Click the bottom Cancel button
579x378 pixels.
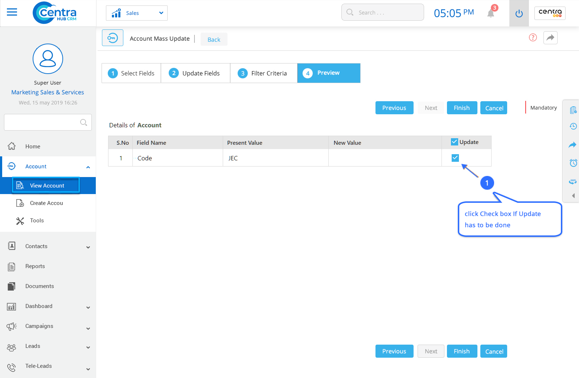[x=494, y=351]
